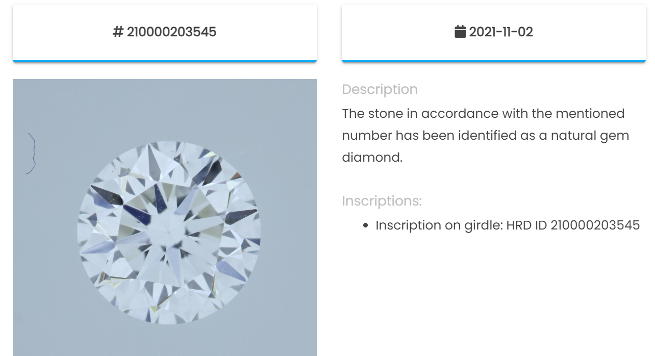This screenshot has height=356, width=655.
Task: Click the words Inscription on girdle
Action: [x=439, y=225]
